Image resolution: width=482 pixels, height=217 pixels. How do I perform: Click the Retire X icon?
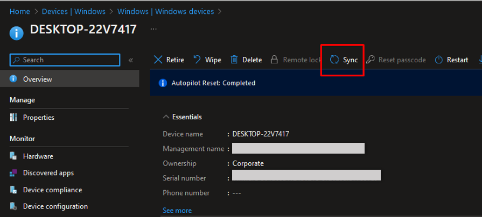(158, 60)
